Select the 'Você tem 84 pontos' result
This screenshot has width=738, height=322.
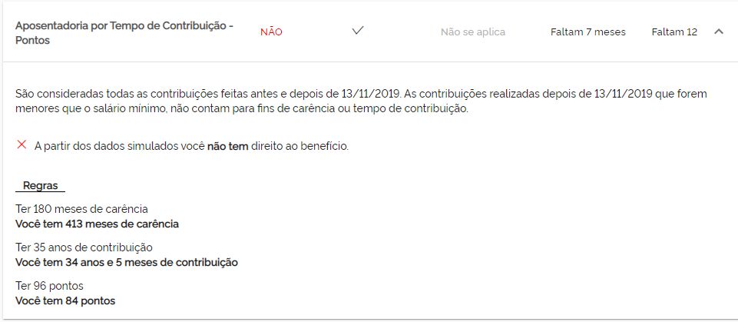(x=65, y=300)
